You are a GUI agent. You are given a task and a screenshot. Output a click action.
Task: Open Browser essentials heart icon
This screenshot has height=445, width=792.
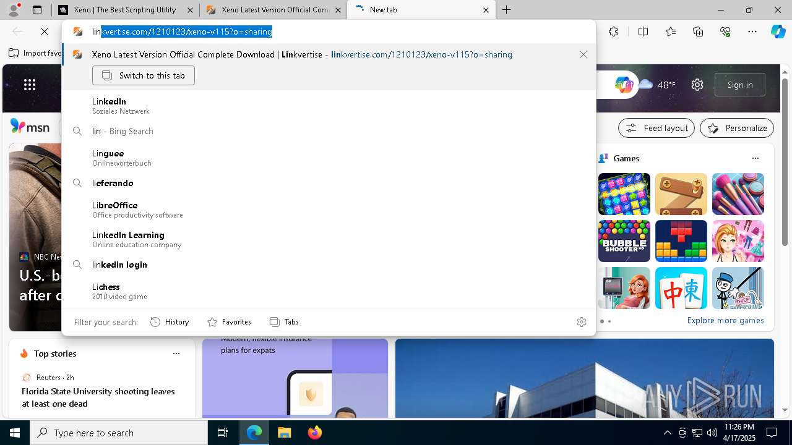pyautogui.click(x=725, y=32)
